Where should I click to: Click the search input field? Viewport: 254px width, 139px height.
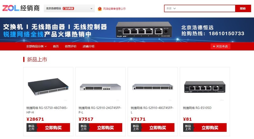[205, 9]
